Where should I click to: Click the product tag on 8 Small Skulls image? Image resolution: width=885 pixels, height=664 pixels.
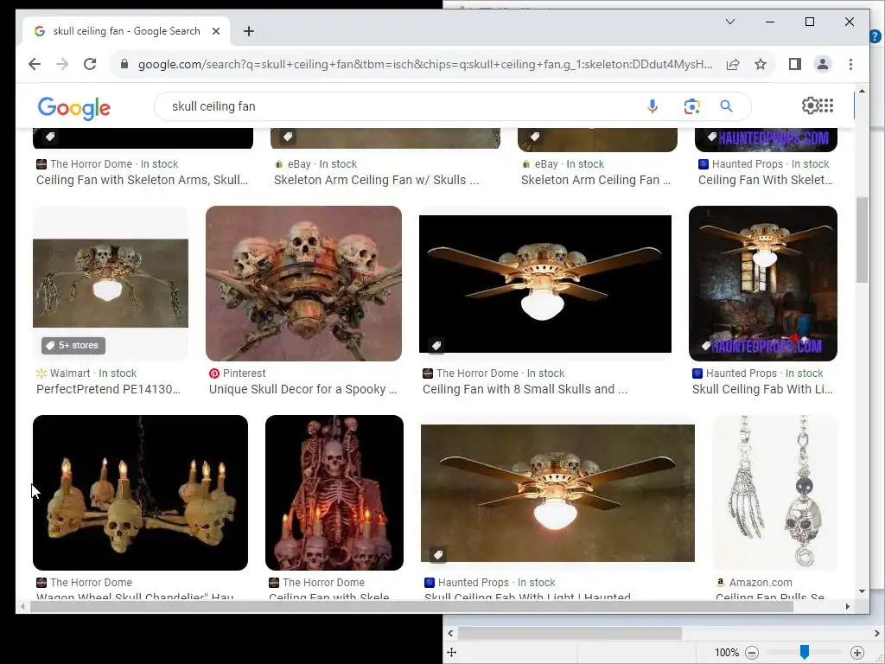pos(436,345)
